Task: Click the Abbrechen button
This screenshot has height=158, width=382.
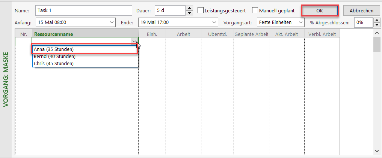Action: click(361, 10)
